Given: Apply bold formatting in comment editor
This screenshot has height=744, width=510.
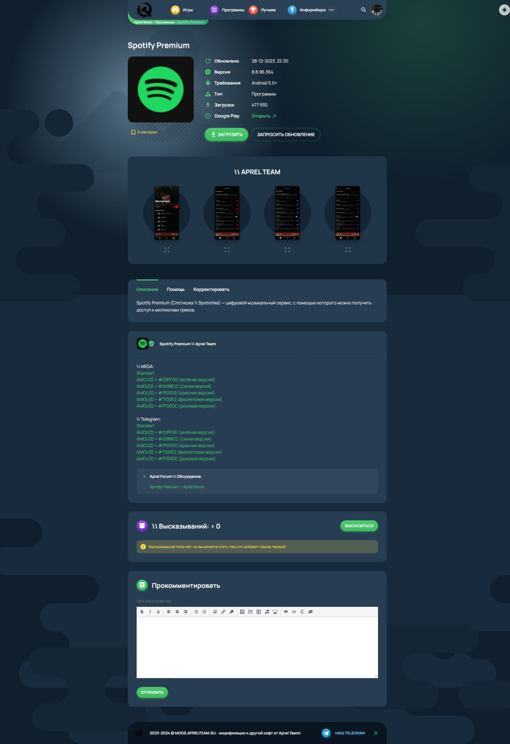Looking at the screenshot, I should (142, 611).
